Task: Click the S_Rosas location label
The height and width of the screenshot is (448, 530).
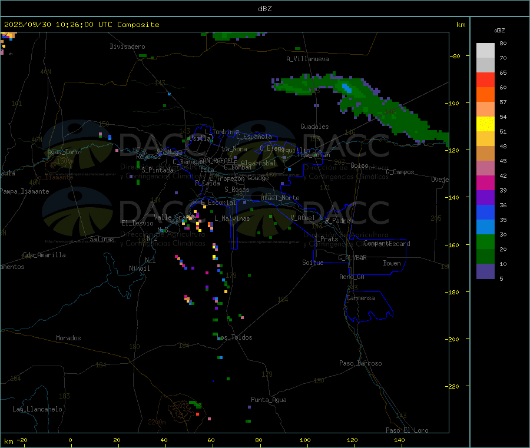Action: click(237, 190)
